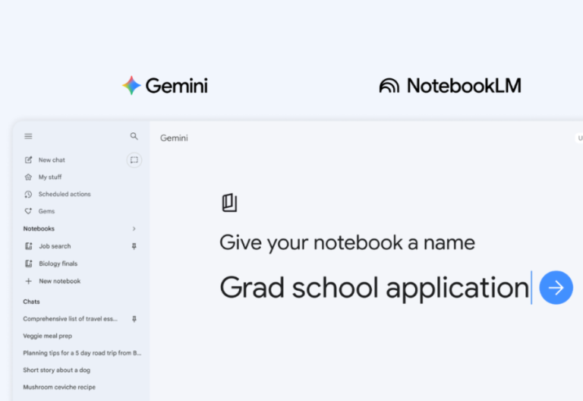Open My stuff in the sidebar

coord(50,177)
